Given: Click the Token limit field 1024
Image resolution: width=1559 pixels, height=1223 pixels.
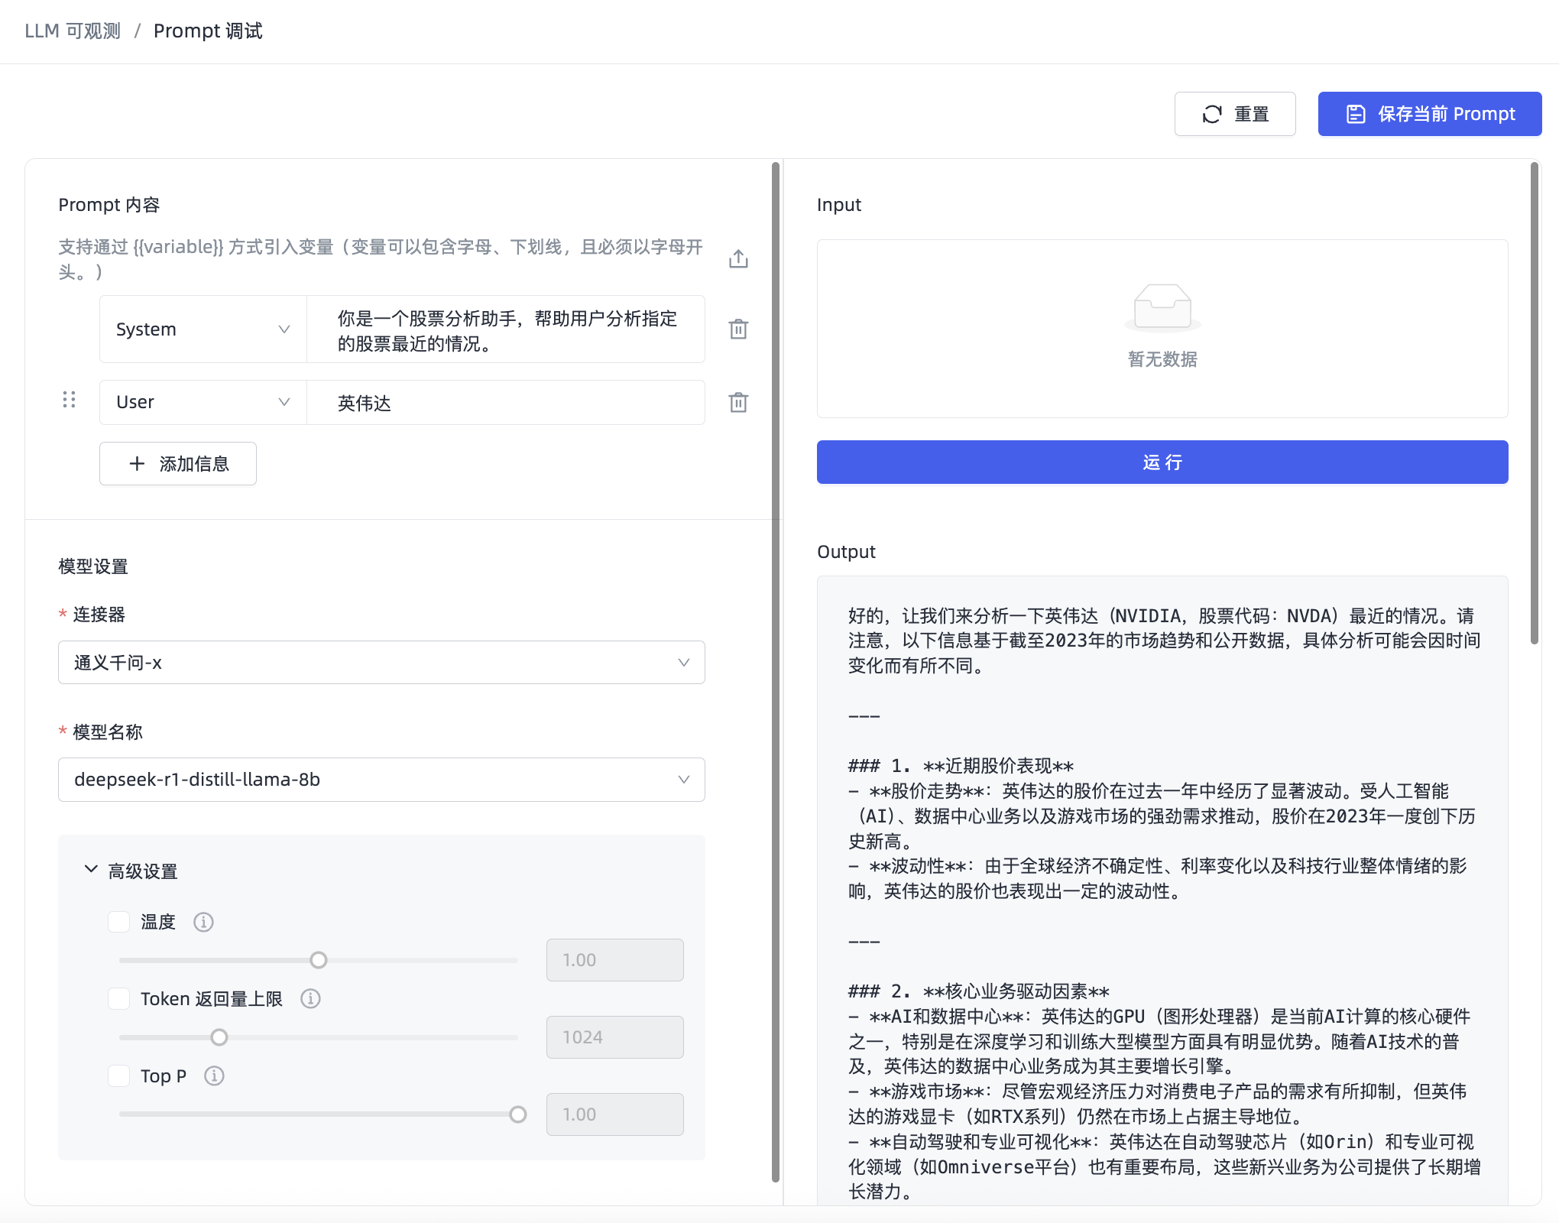Looking at the screenshot, I should (615, 1037).
